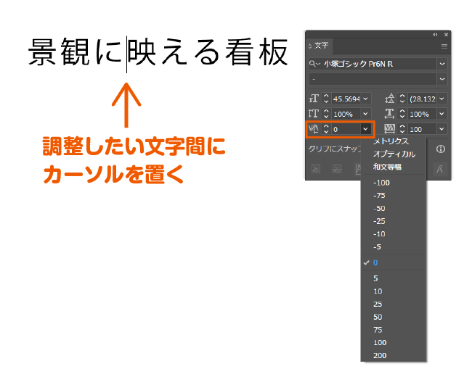Select the 文字 panel tab
This screenshot has height=377, width=472.
pyautogui.click(x=322, y=46)
